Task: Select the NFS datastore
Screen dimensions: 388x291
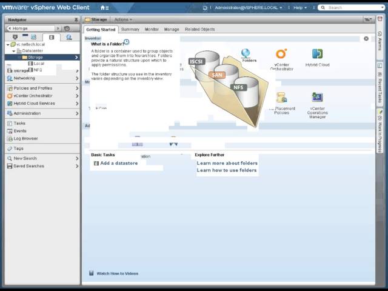Action: [x=35, y=70]
